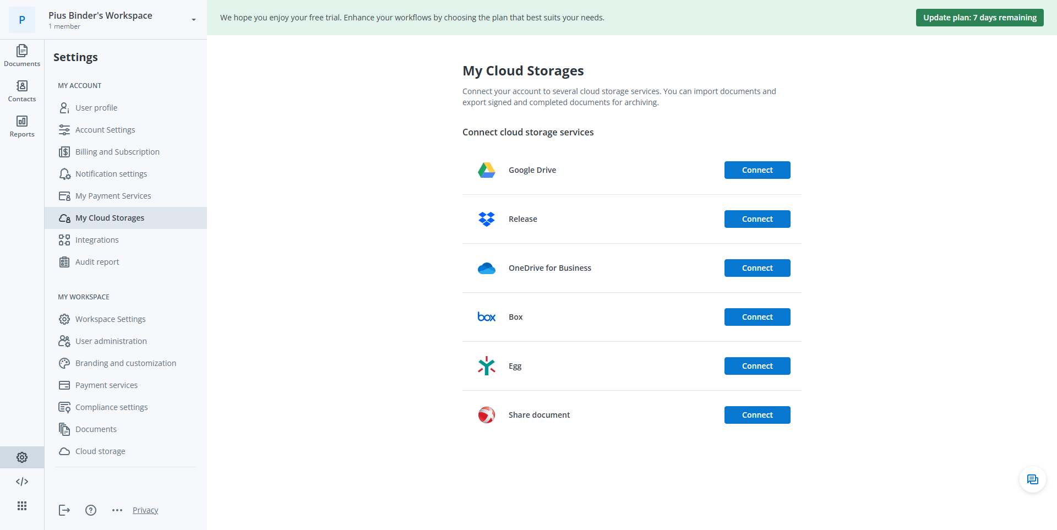
Task: Open the Contacts icon in left rail
Action: pos(22,91)
